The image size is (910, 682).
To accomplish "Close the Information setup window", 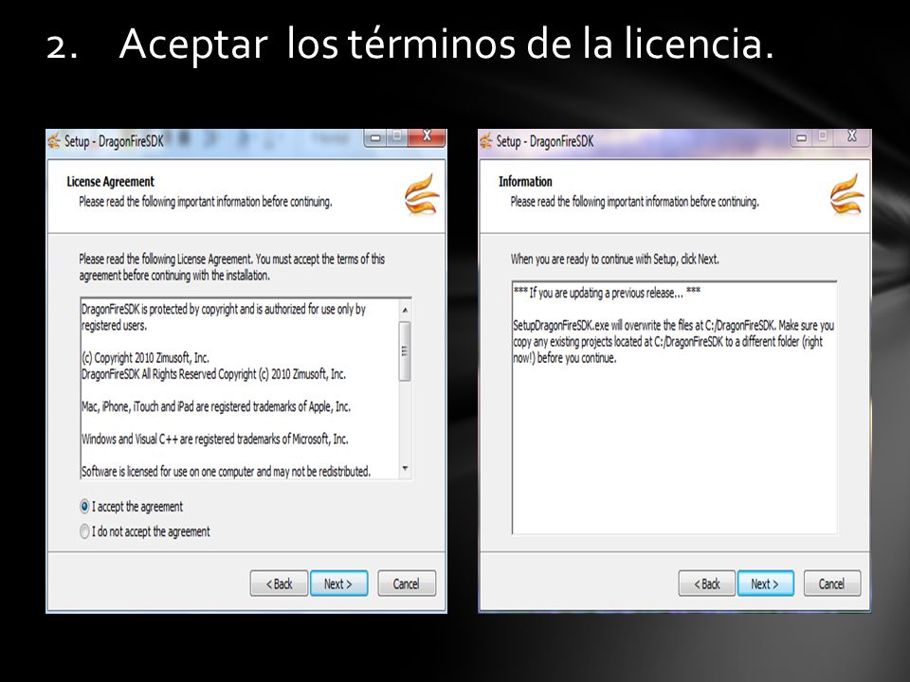I will pyautogui.click(x=852, y=136).
